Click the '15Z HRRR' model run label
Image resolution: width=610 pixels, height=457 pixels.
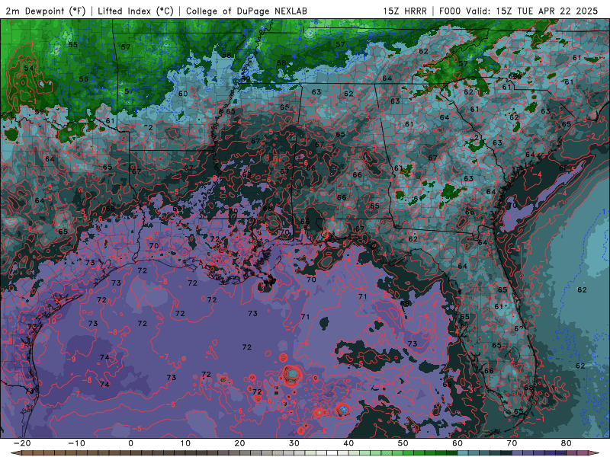(x=405, y=11)
